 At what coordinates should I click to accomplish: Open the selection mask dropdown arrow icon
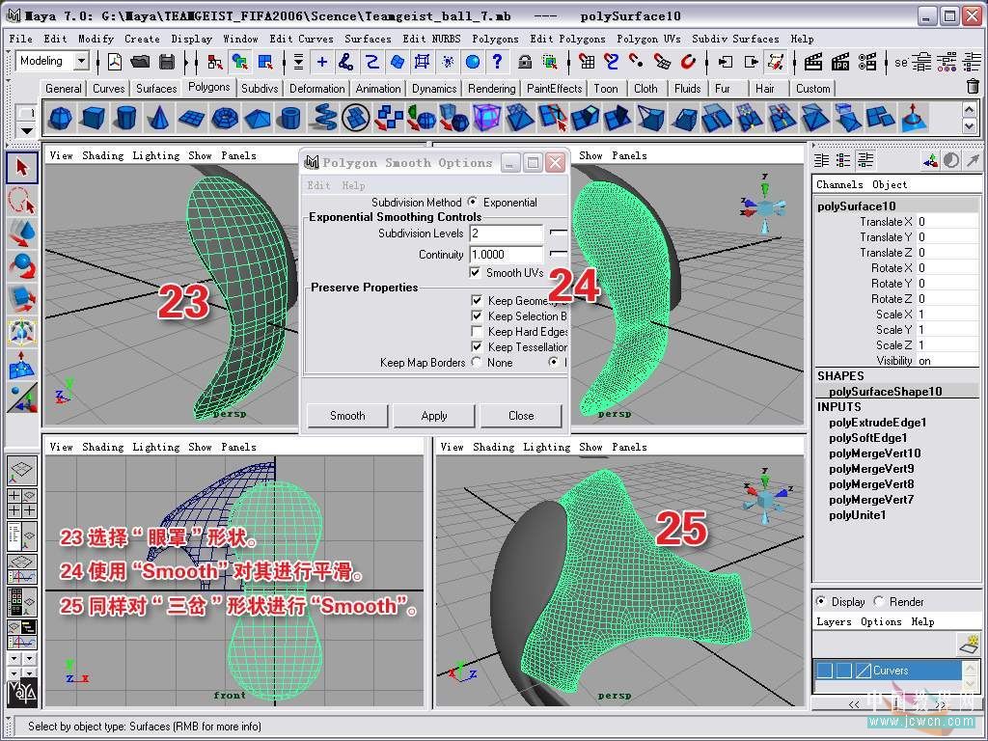coord(299,62)
